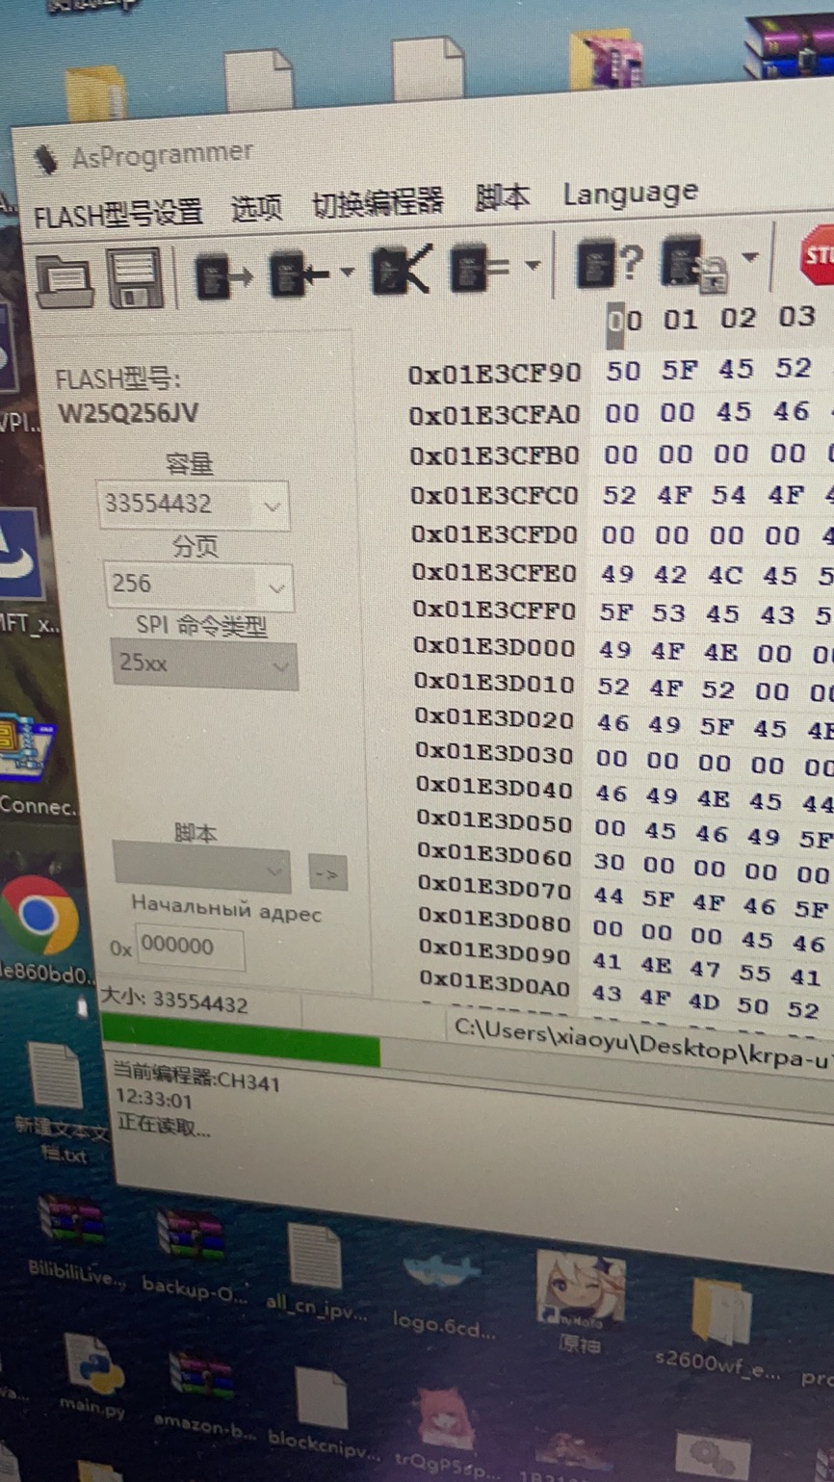This screenshot has height=1482, width=834.
Task: Open the 切换编程器 menu
Action: click(x=378, y=202)
